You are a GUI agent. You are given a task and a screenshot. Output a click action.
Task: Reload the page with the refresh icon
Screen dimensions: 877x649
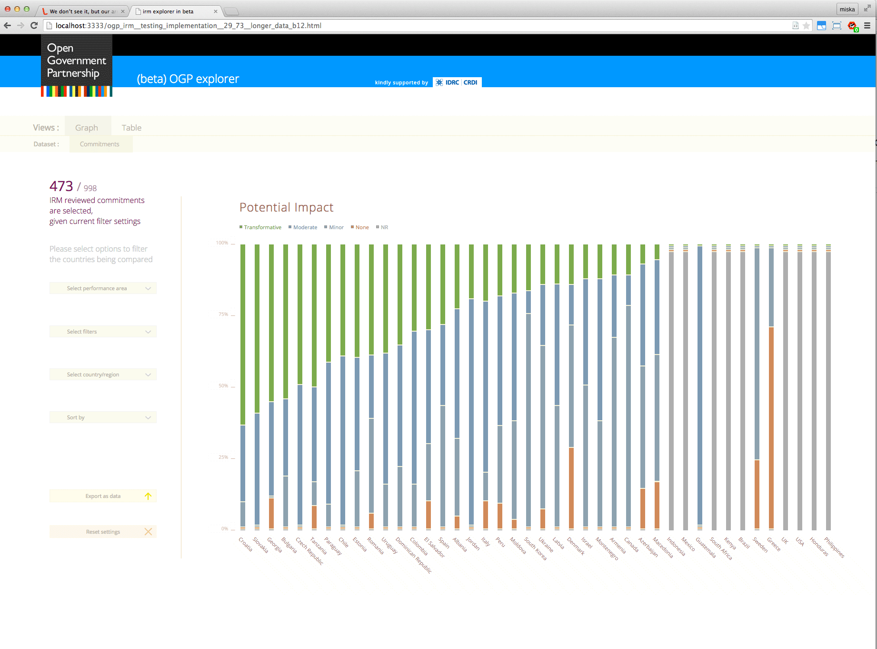pyautogui.click(x=34, y=26)
